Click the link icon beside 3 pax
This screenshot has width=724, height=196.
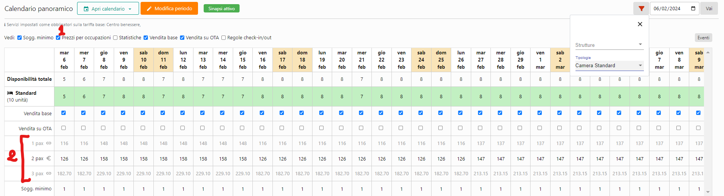49,173
